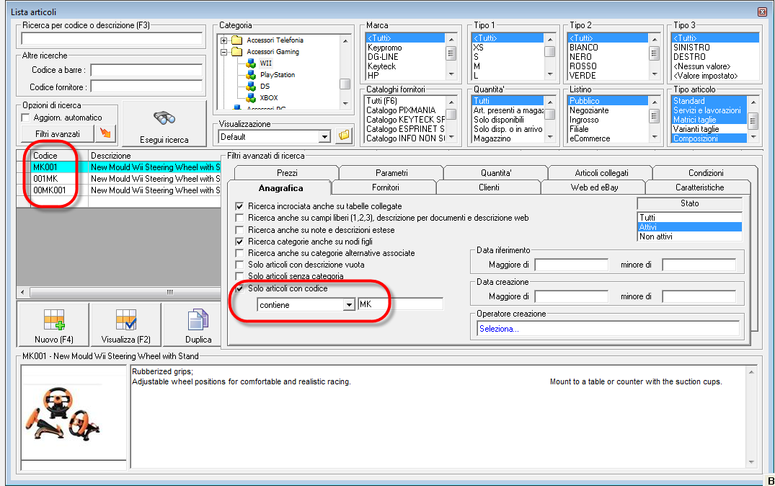775x486 pixels.
Task: Click the Filtri avanzati button
Action: [x=58, y=134]
